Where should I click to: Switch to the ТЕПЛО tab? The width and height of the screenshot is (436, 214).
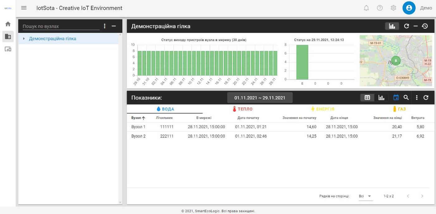click(243, 109)
